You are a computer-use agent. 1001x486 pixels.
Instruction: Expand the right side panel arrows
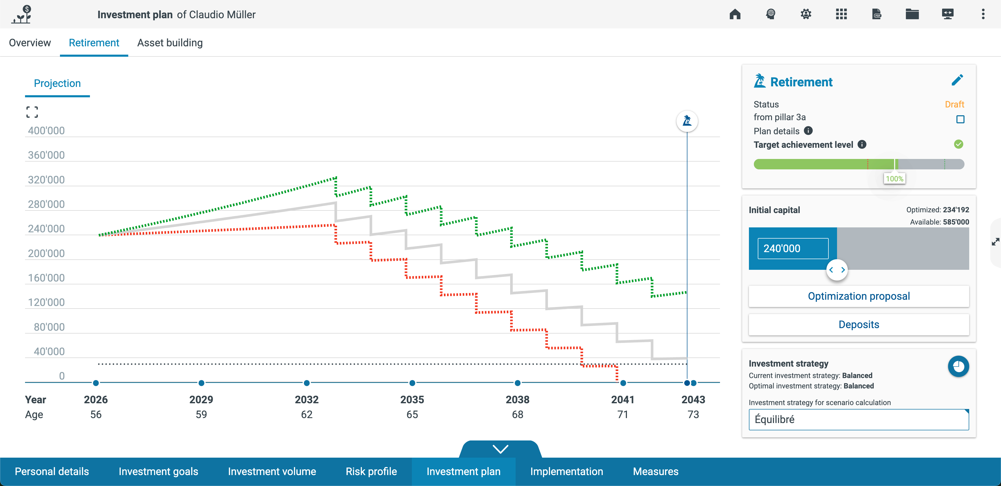click(995, 242)
